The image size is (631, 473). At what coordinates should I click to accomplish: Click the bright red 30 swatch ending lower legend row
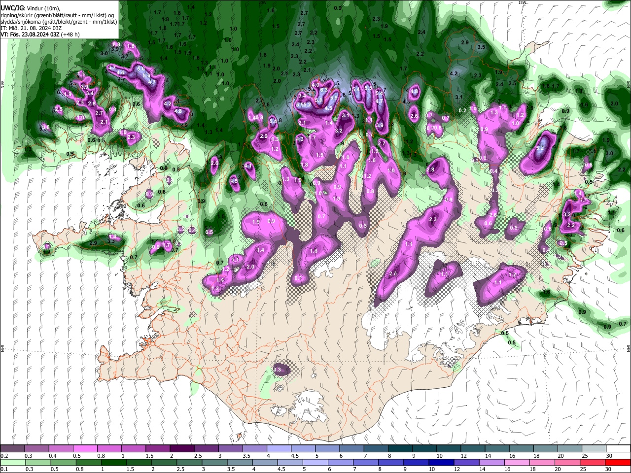618,462
